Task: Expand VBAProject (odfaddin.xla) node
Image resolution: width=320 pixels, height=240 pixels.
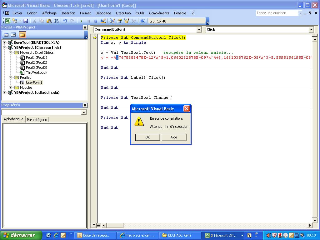Action: click(x=4, y=92)
